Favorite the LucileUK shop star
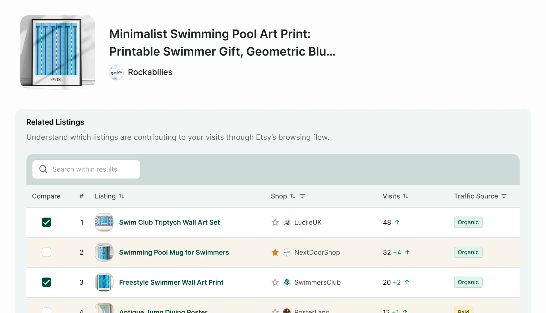Image resolution: width=546 pixels, height=313 pixels. tap(275, 222)
